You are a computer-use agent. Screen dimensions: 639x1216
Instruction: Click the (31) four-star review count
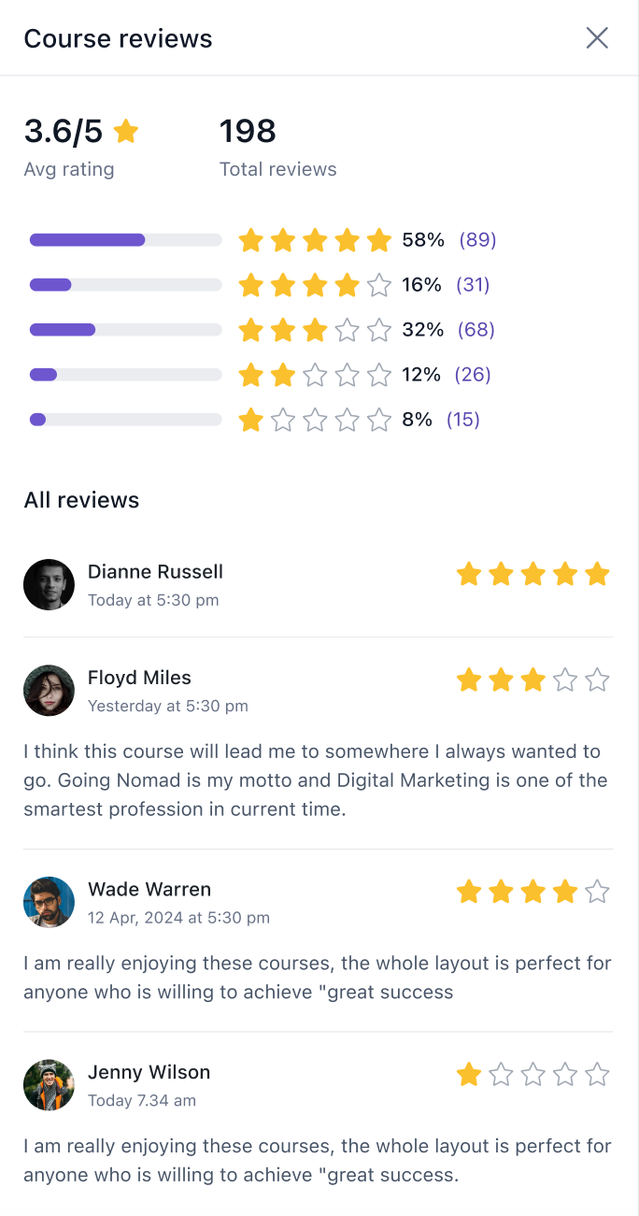(473, 285)
